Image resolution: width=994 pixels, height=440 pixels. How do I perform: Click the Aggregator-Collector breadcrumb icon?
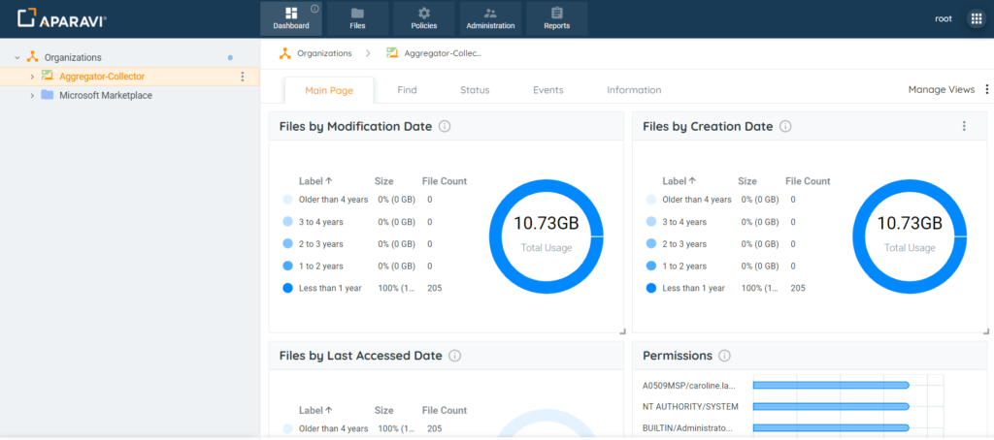coord(392,53)
